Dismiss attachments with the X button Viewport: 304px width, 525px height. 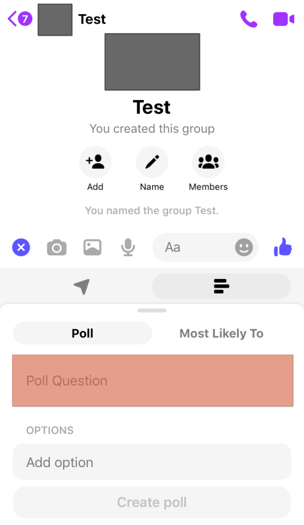click(x=21, y=247)
